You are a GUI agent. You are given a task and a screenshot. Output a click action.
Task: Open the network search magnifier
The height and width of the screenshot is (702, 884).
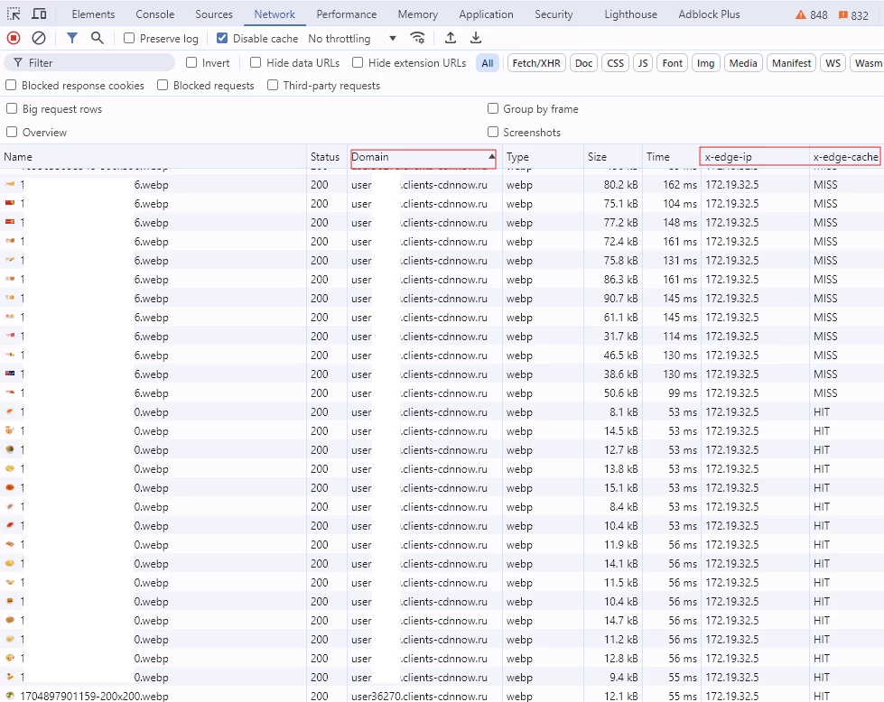(98, 38)
